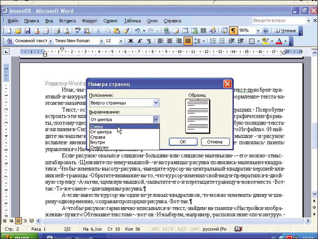Click the justify alignment icon
The width and height of the screenshot is (318, 239).
(x=187, y=41)
